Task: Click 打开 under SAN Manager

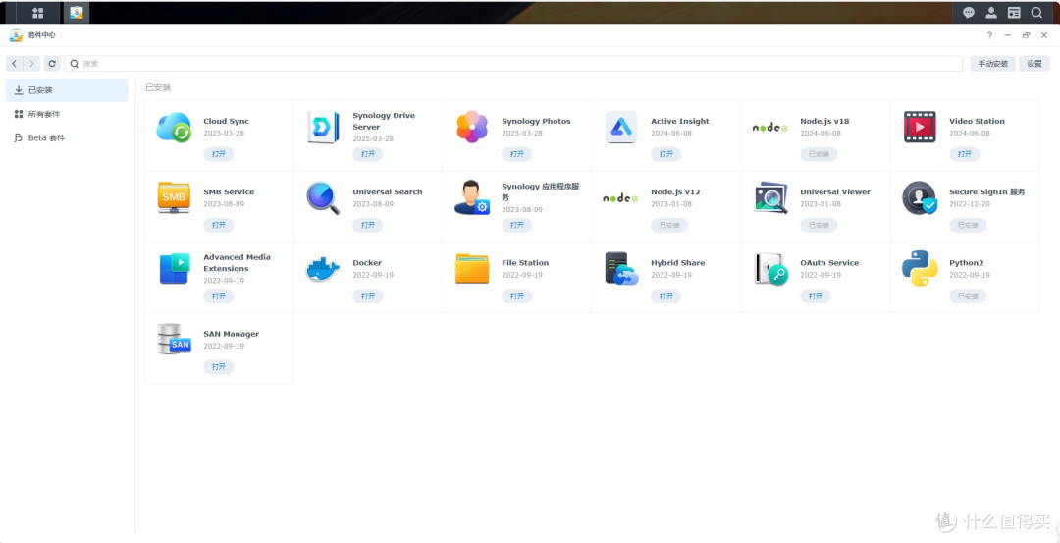Action: coord(218,367)
